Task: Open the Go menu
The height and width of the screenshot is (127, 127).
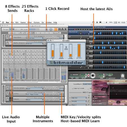Action: click(43, 22)
